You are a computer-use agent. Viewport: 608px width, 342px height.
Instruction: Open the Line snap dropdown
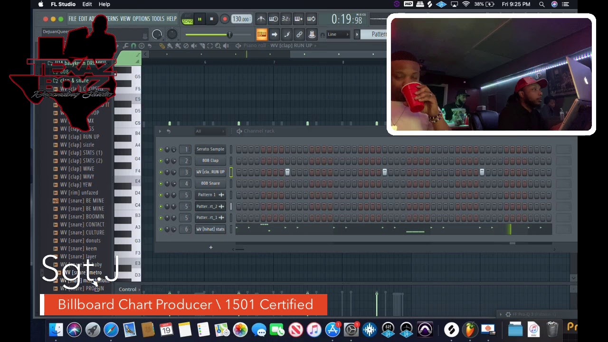(x=338, y=34)
